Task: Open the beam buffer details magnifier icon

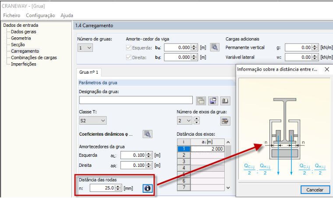Action: pos(215,47)
